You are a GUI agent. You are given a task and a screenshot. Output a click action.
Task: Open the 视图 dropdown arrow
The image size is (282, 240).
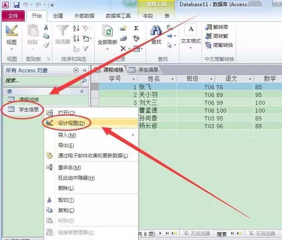click(x=12, y=49)
